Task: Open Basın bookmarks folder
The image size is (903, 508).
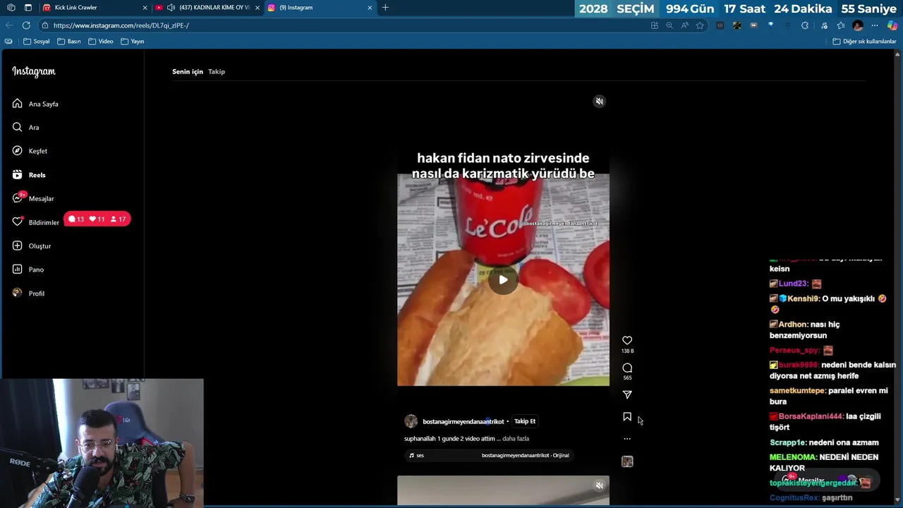Action: [69, 42]
